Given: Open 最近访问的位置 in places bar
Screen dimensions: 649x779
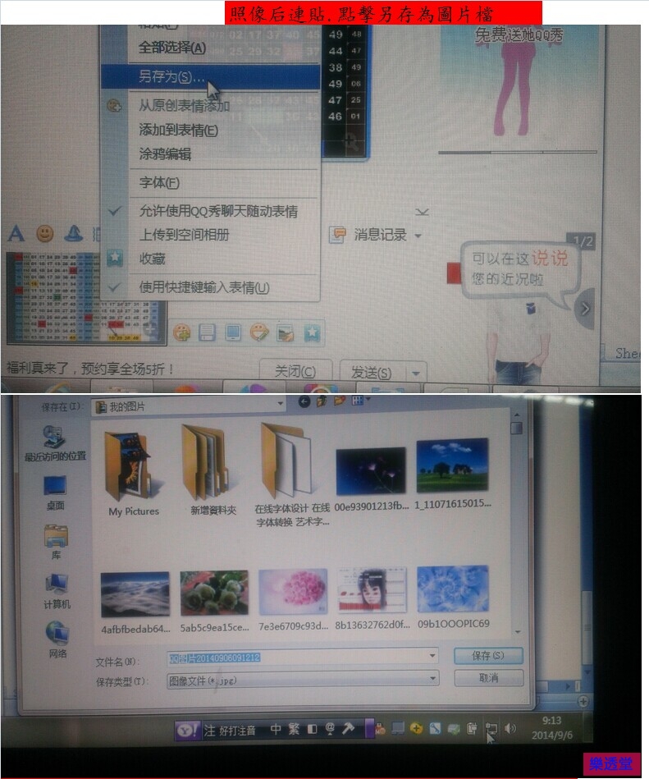Looking at the screenshot, I should point(55,443).
